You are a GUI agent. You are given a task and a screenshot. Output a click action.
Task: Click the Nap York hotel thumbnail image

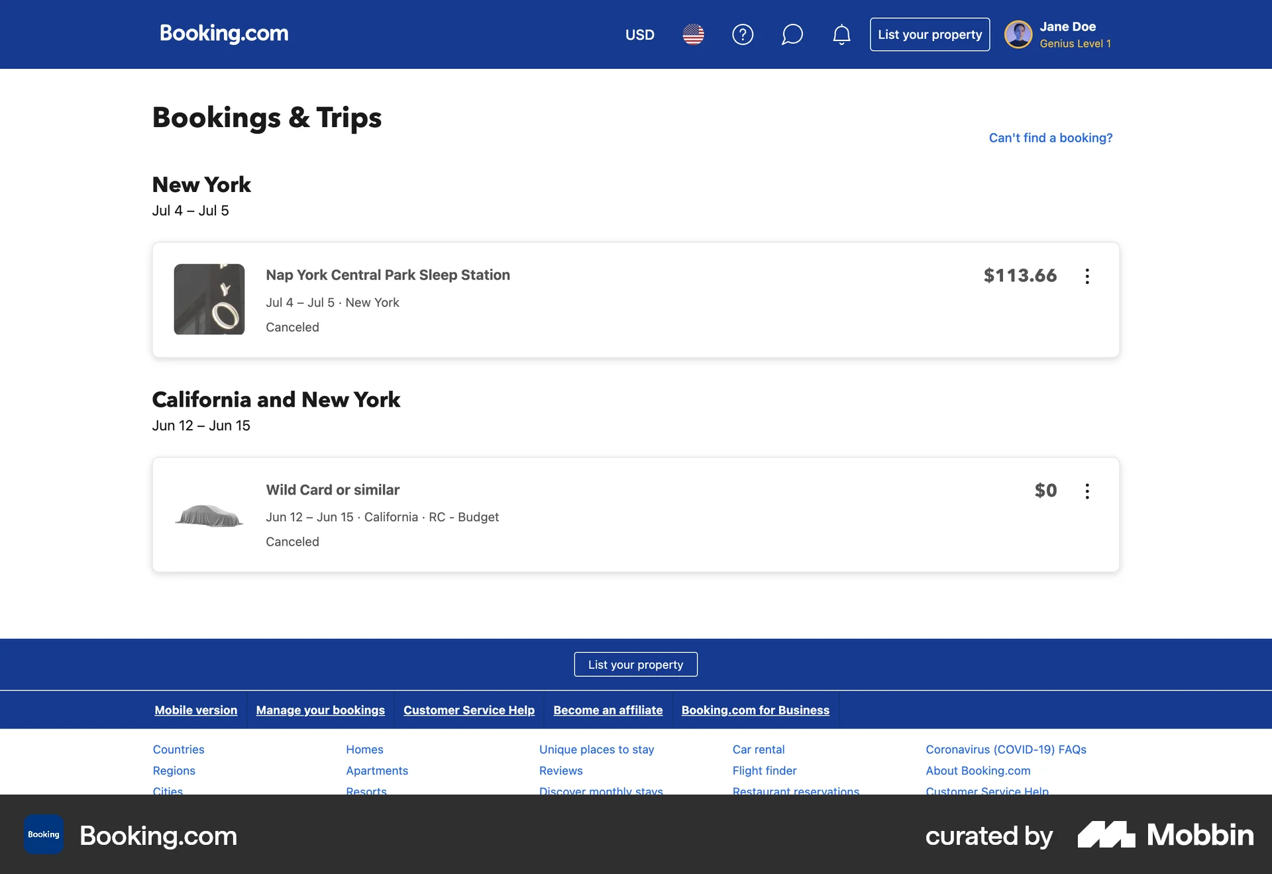point(209,299)
